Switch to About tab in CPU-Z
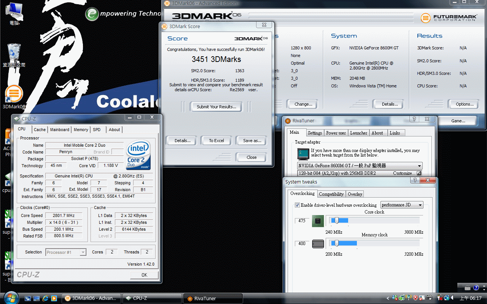Screen dimensions: 487x304 pos(114,130)
